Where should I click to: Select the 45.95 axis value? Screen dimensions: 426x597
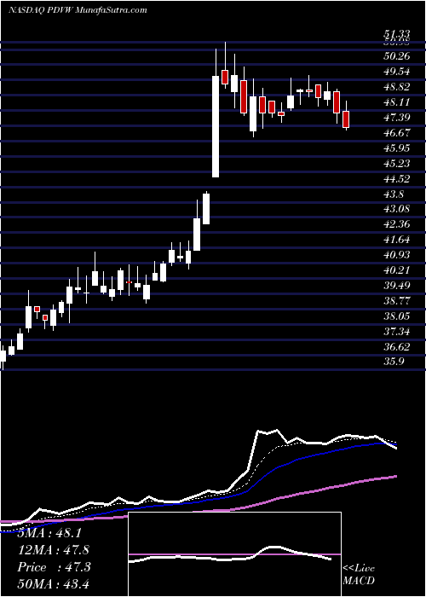coord(398,148)
